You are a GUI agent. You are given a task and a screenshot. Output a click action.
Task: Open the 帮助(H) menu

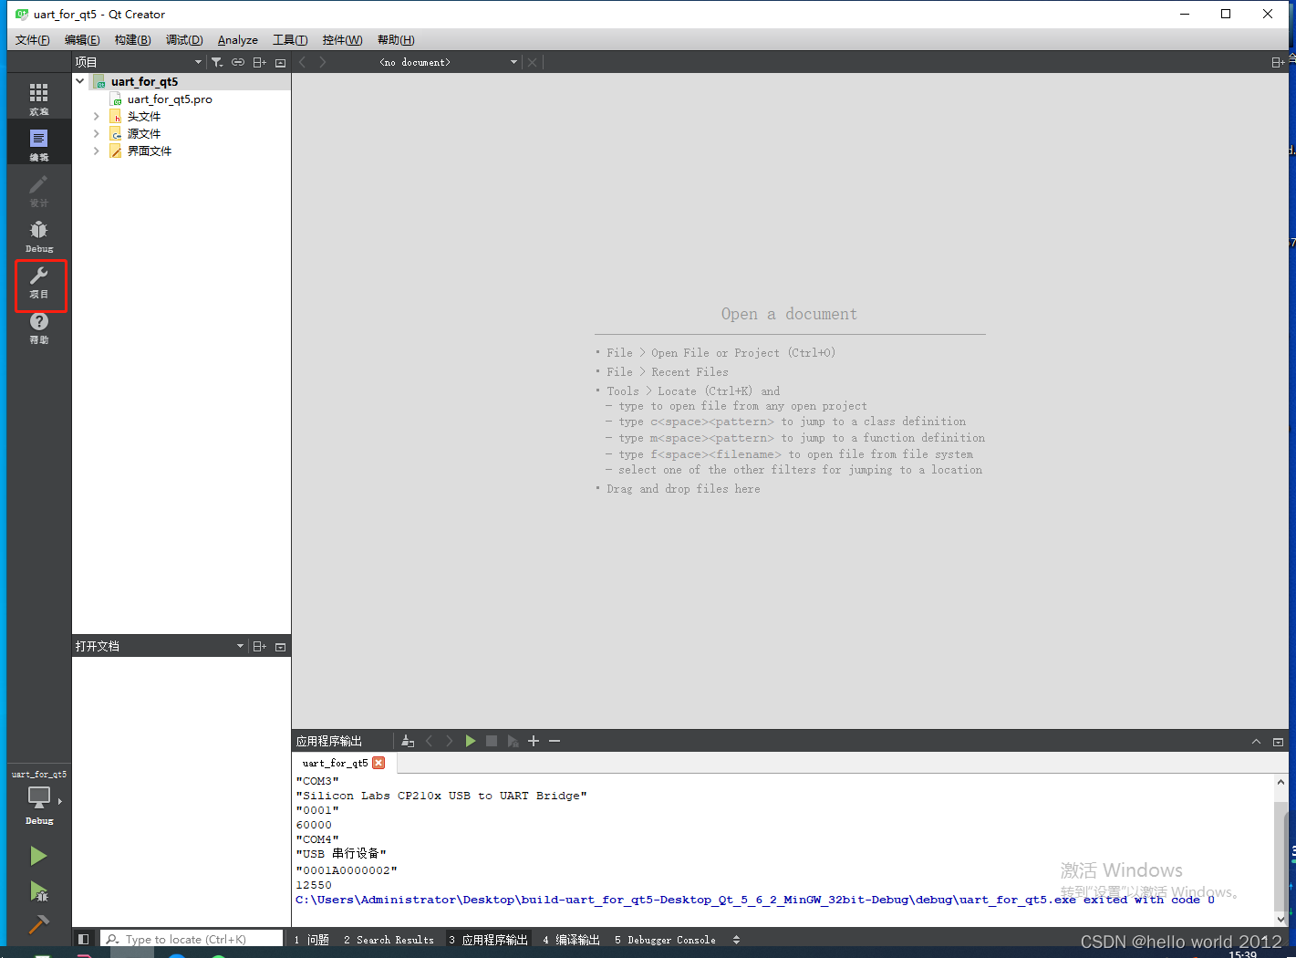click(x=396, y=40)
